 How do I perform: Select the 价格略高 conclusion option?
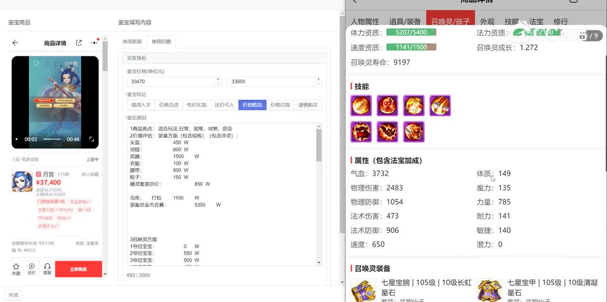(252, 105)
